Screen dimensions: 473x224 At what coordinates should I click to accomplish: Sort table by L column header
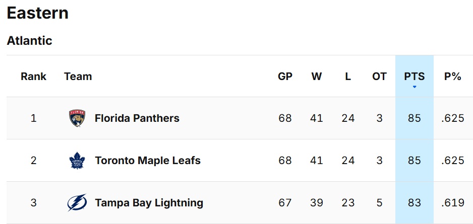click(348, 77)
